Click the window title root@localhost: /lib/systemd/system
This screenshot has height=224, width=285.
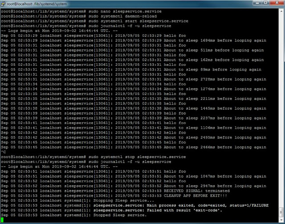point(37,4)
